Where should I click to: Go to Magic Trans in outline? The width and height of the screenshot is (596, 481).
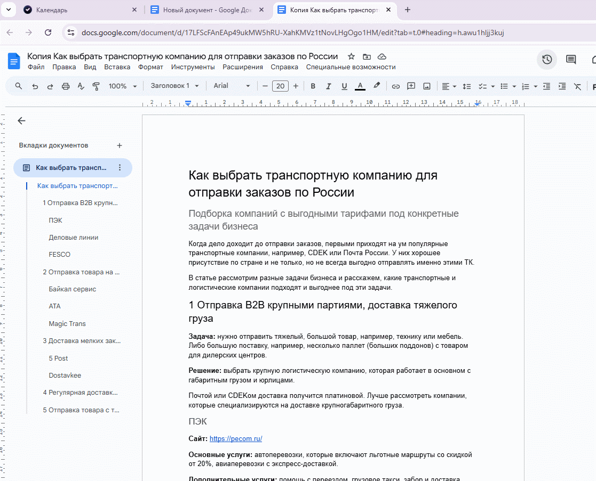67,323
